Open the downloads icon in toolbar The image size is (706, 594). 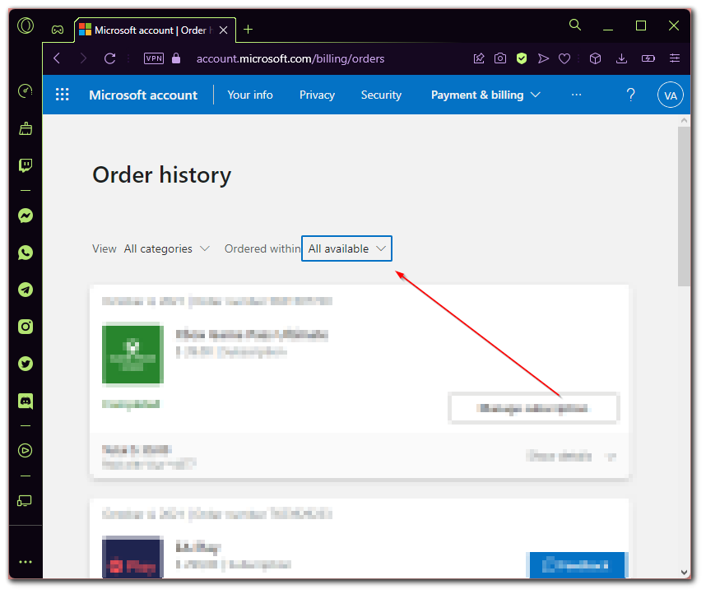(x=621, y=58)
